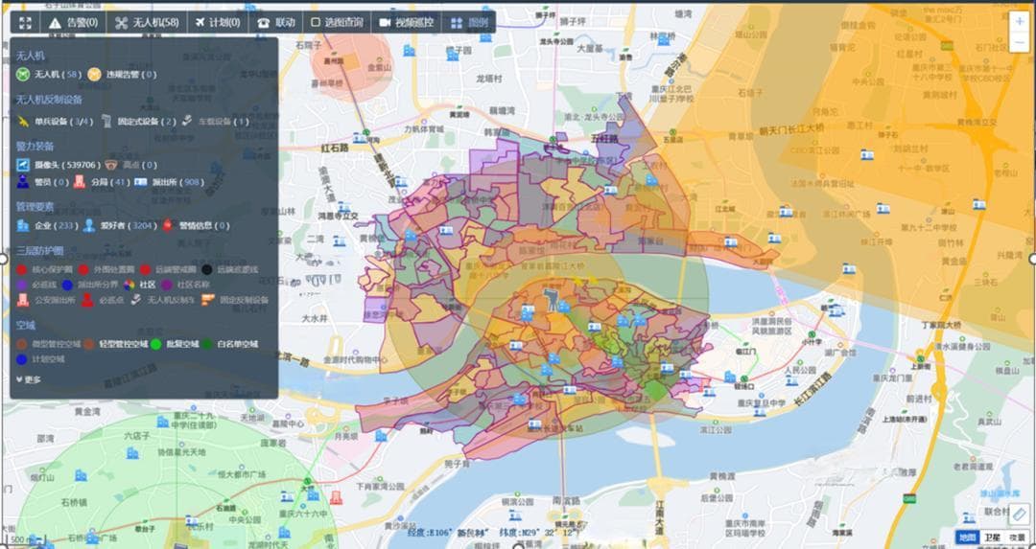The height and width of the screenshot is (549, 1036).
Task: Switch to the 卫星 satellite view
Action: pyautogui.click(x=991, y=538)
